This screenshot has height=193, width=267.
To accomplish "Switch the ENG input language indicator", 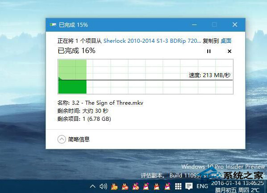I will tap(202, 186).
